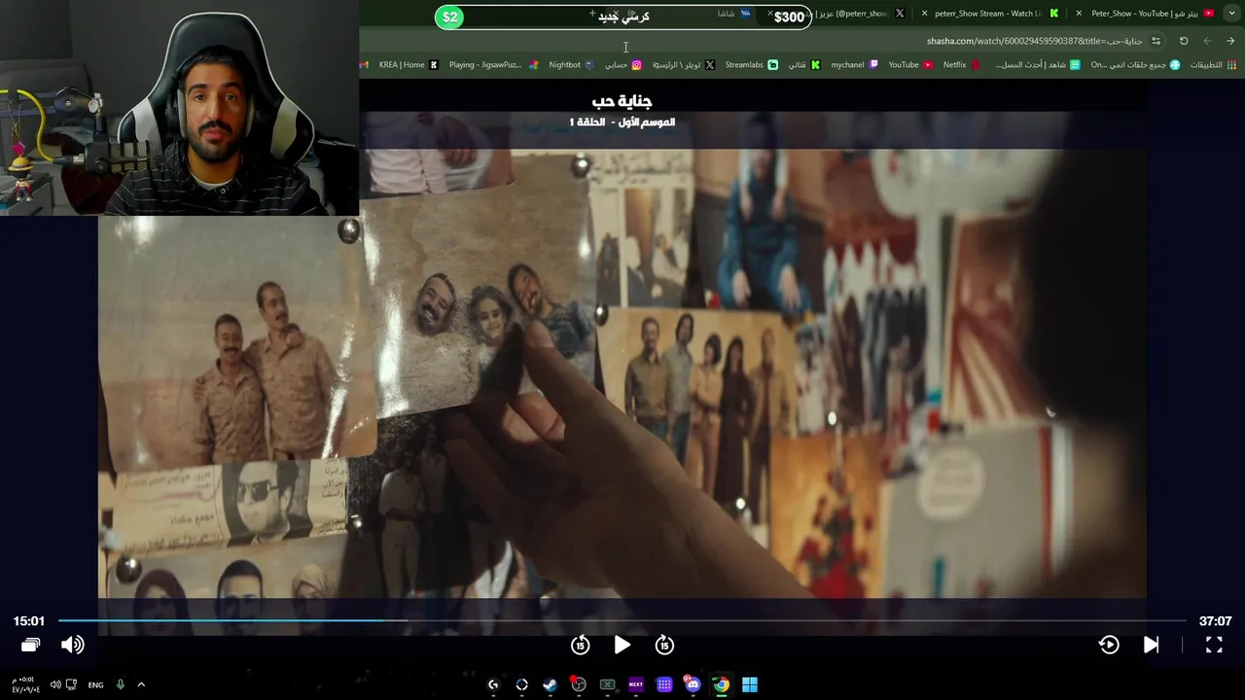This screenshot has height=700, width=1245.
Task: Open Discord from the taskbar
Action: 693,684
